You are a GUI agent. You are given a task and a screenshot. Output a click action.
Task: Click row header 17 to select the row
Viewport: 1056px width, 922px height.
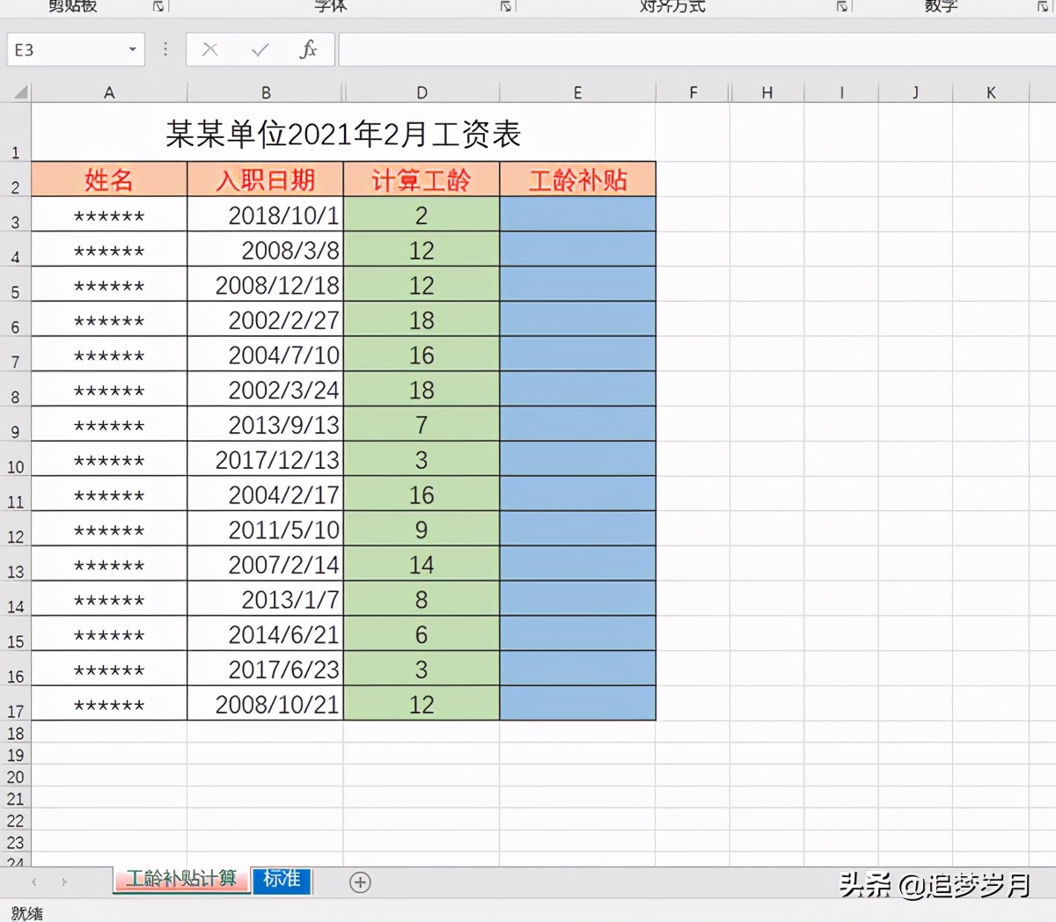point(15,704)
